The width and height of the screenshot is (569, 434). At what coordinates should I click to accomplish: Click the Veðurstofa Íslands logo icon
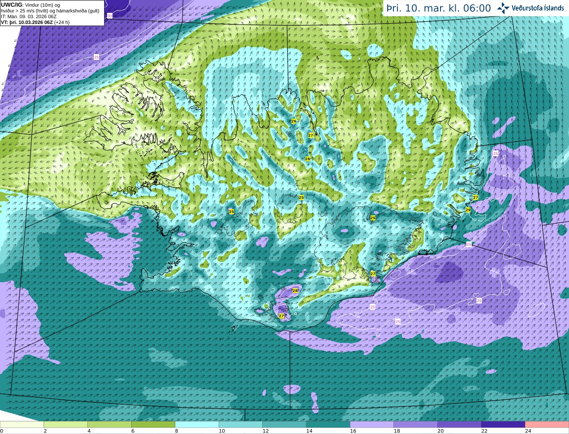point(503,8)
